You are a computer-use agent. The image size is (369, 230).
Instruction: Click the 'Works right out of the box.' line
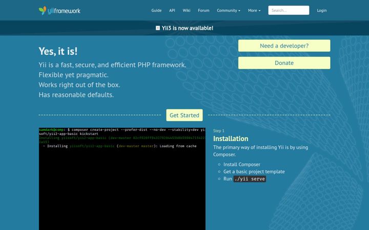coord(79,85)
